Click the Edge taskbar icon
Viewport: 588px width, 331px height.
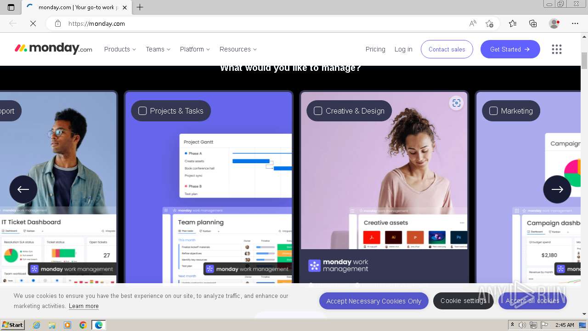tap(98, 325)
